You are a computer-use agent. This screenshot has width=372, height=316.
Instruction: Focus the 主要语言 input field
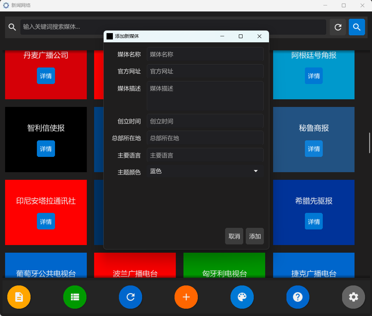tap(205, 155)
